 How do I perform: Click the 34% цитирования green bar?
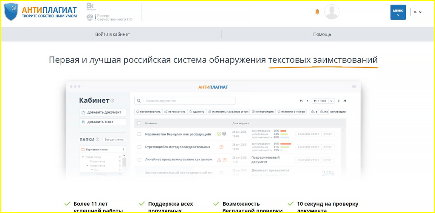[284, 134]
